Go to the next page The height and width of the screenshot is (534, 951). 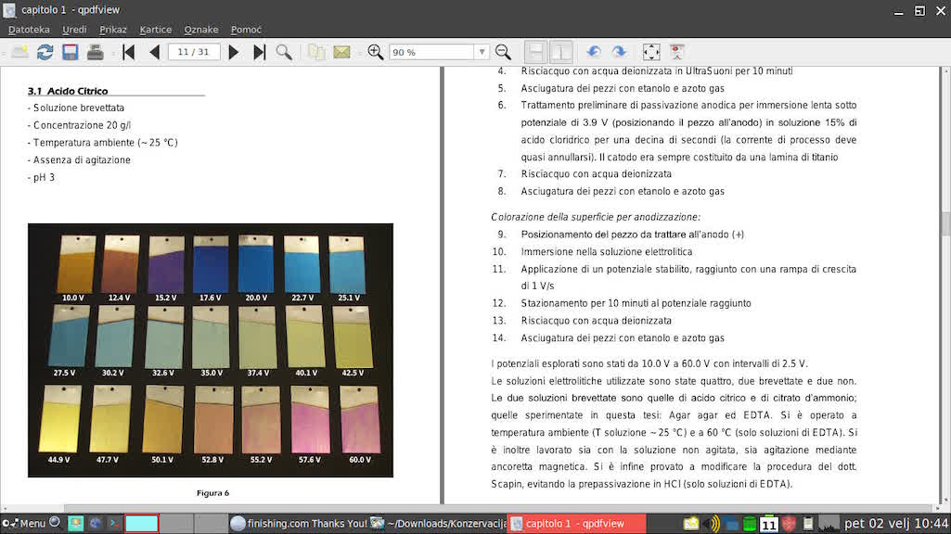[x=234, y=53]
